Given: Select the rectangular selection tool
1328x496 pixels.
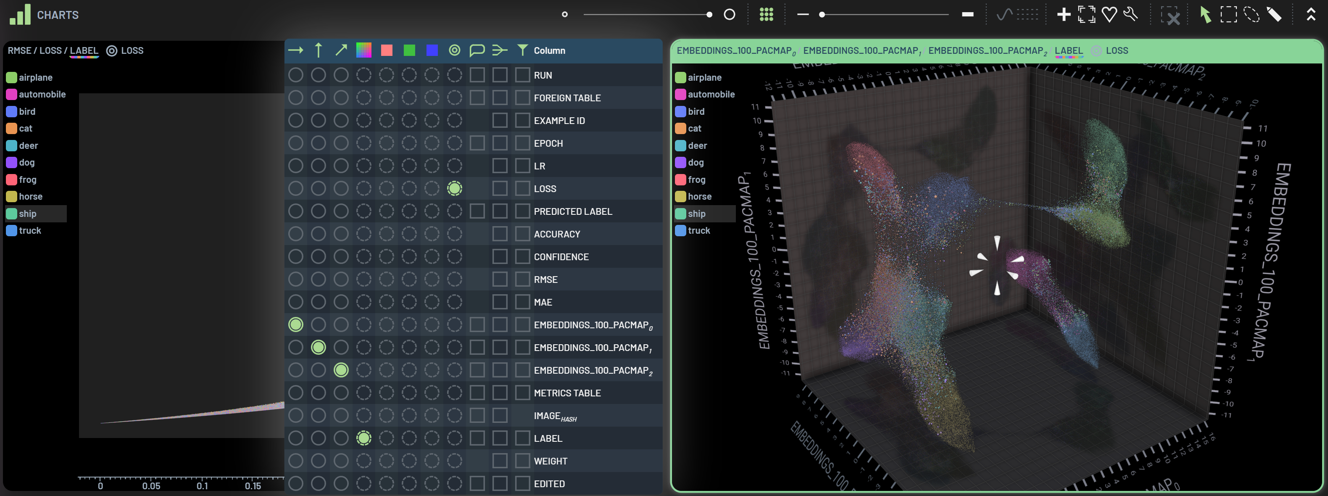Looking at the screenshot, I should [1228, 14].
